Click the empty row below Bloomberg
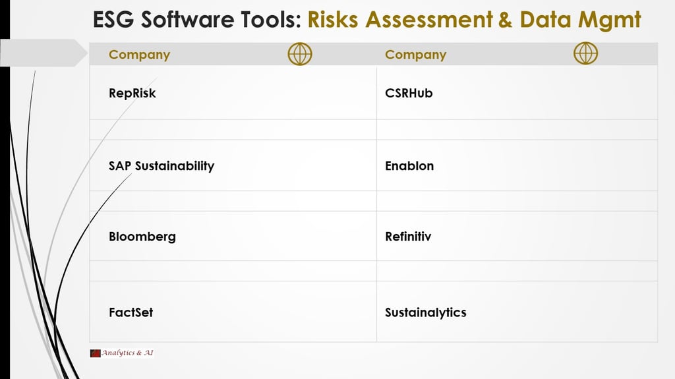Viewport: 675px width, 379px height. (233, 271)
